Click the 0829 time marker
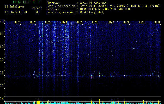The image size is (164, 104). click(x=142, y=22)
